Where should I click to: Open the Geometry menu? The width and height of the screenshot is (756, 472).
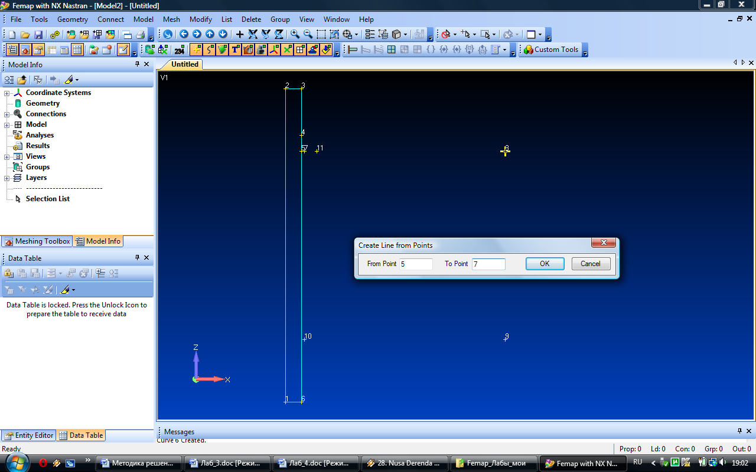(x=73, y=19)
